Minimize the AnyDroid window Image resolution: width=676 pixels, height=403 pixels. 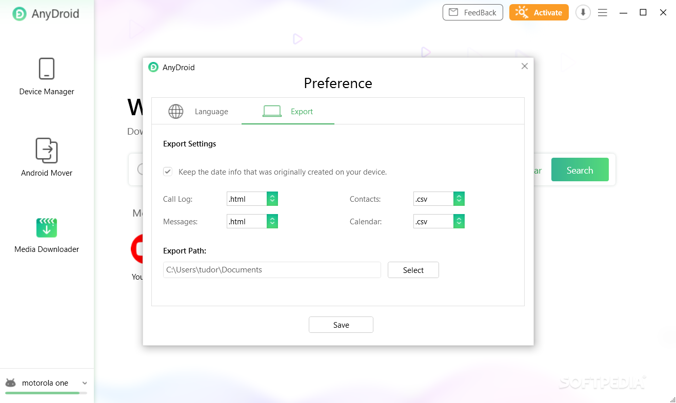pos(623,13)
